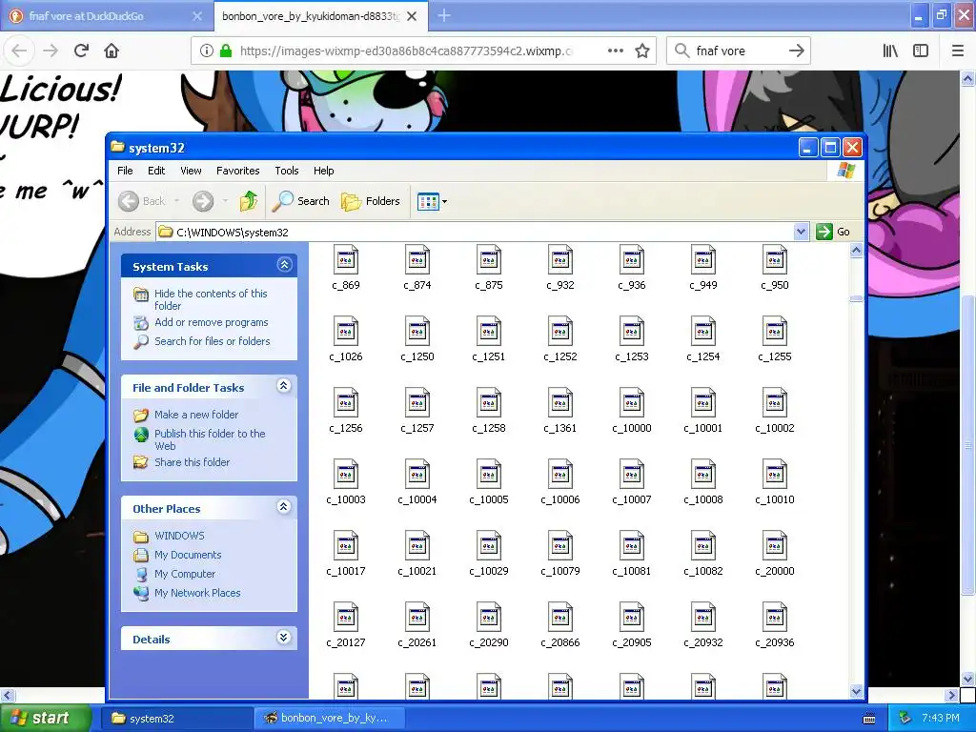
Task: Open Firefox hamburger menu
Action: tap(957, 51)
